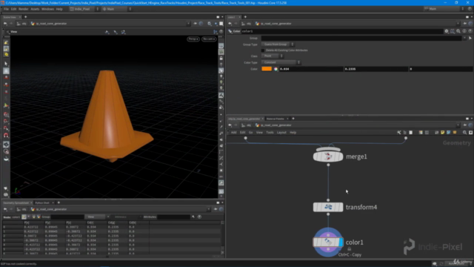Click the first yellow tool in left toolbar

pos(6,43)
